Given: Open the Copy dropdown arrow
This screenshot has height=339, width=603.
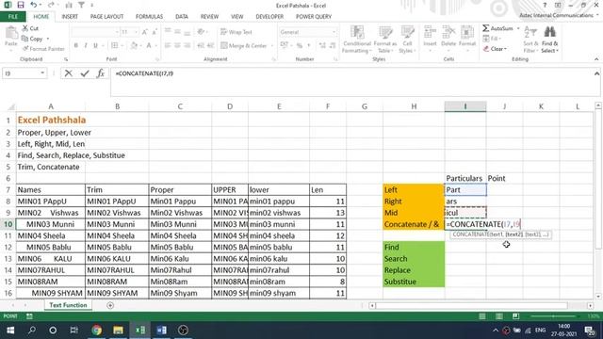Looking at the screenshot, I should click(48, 39).
